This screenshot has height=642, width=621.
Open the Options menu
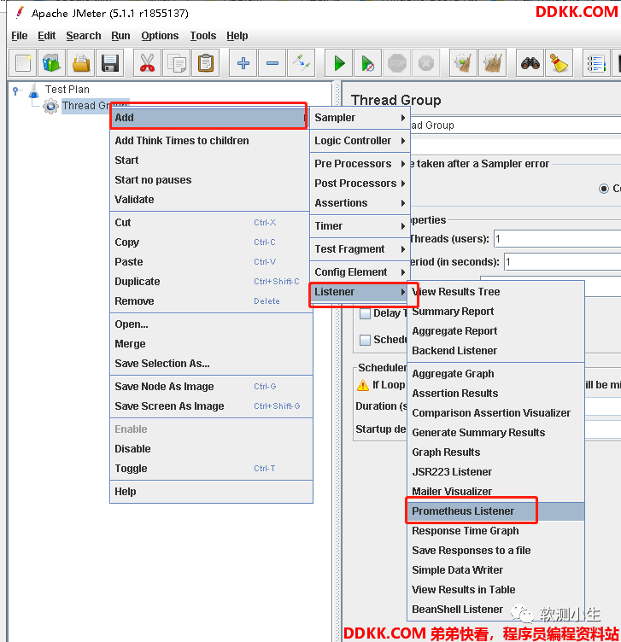click(x=160, y=36)
